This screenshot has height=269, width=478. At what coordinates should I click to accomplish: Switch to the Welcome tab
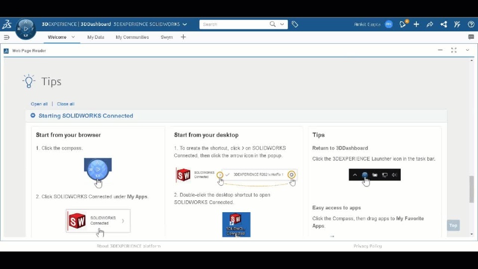tap(57, 37)
